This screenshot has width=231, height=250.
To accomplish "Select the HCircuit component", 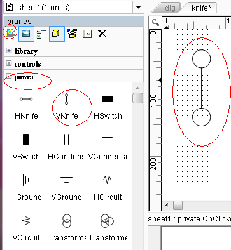I will (108, 188).
